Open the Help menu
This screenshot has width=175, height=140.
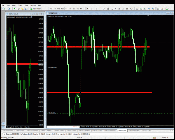pyautogui.click(x=40, y=5)
